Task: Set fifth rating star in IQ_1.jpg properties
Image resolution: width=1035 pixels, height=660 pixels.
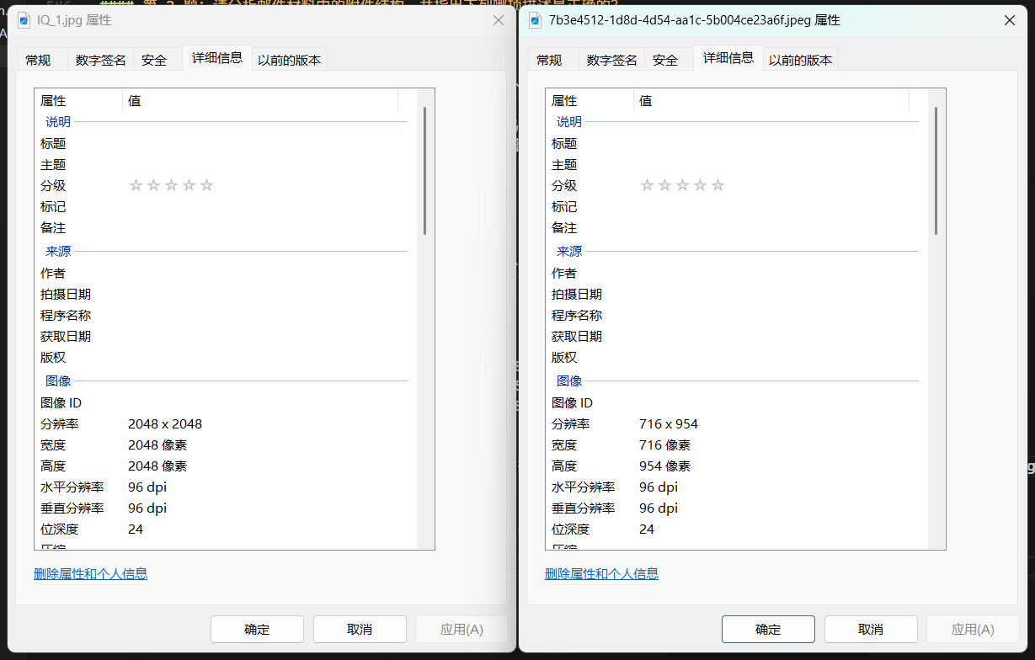Action: click(x=207, y=185)
